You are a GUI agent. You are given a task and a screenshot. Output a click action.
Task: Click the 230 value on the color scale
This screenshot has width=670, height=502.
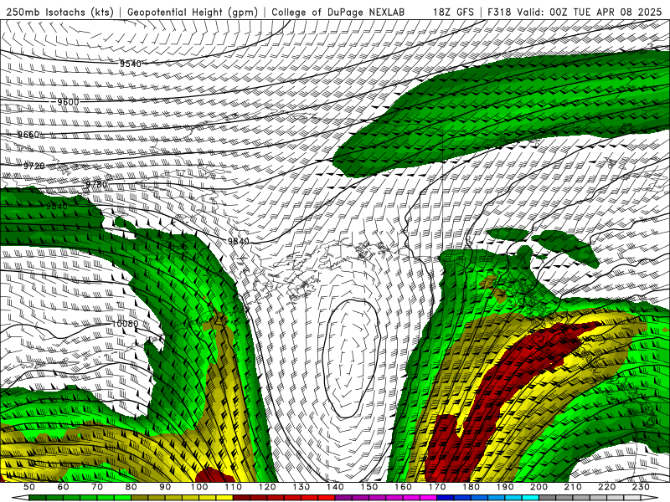tap(642, 487)
